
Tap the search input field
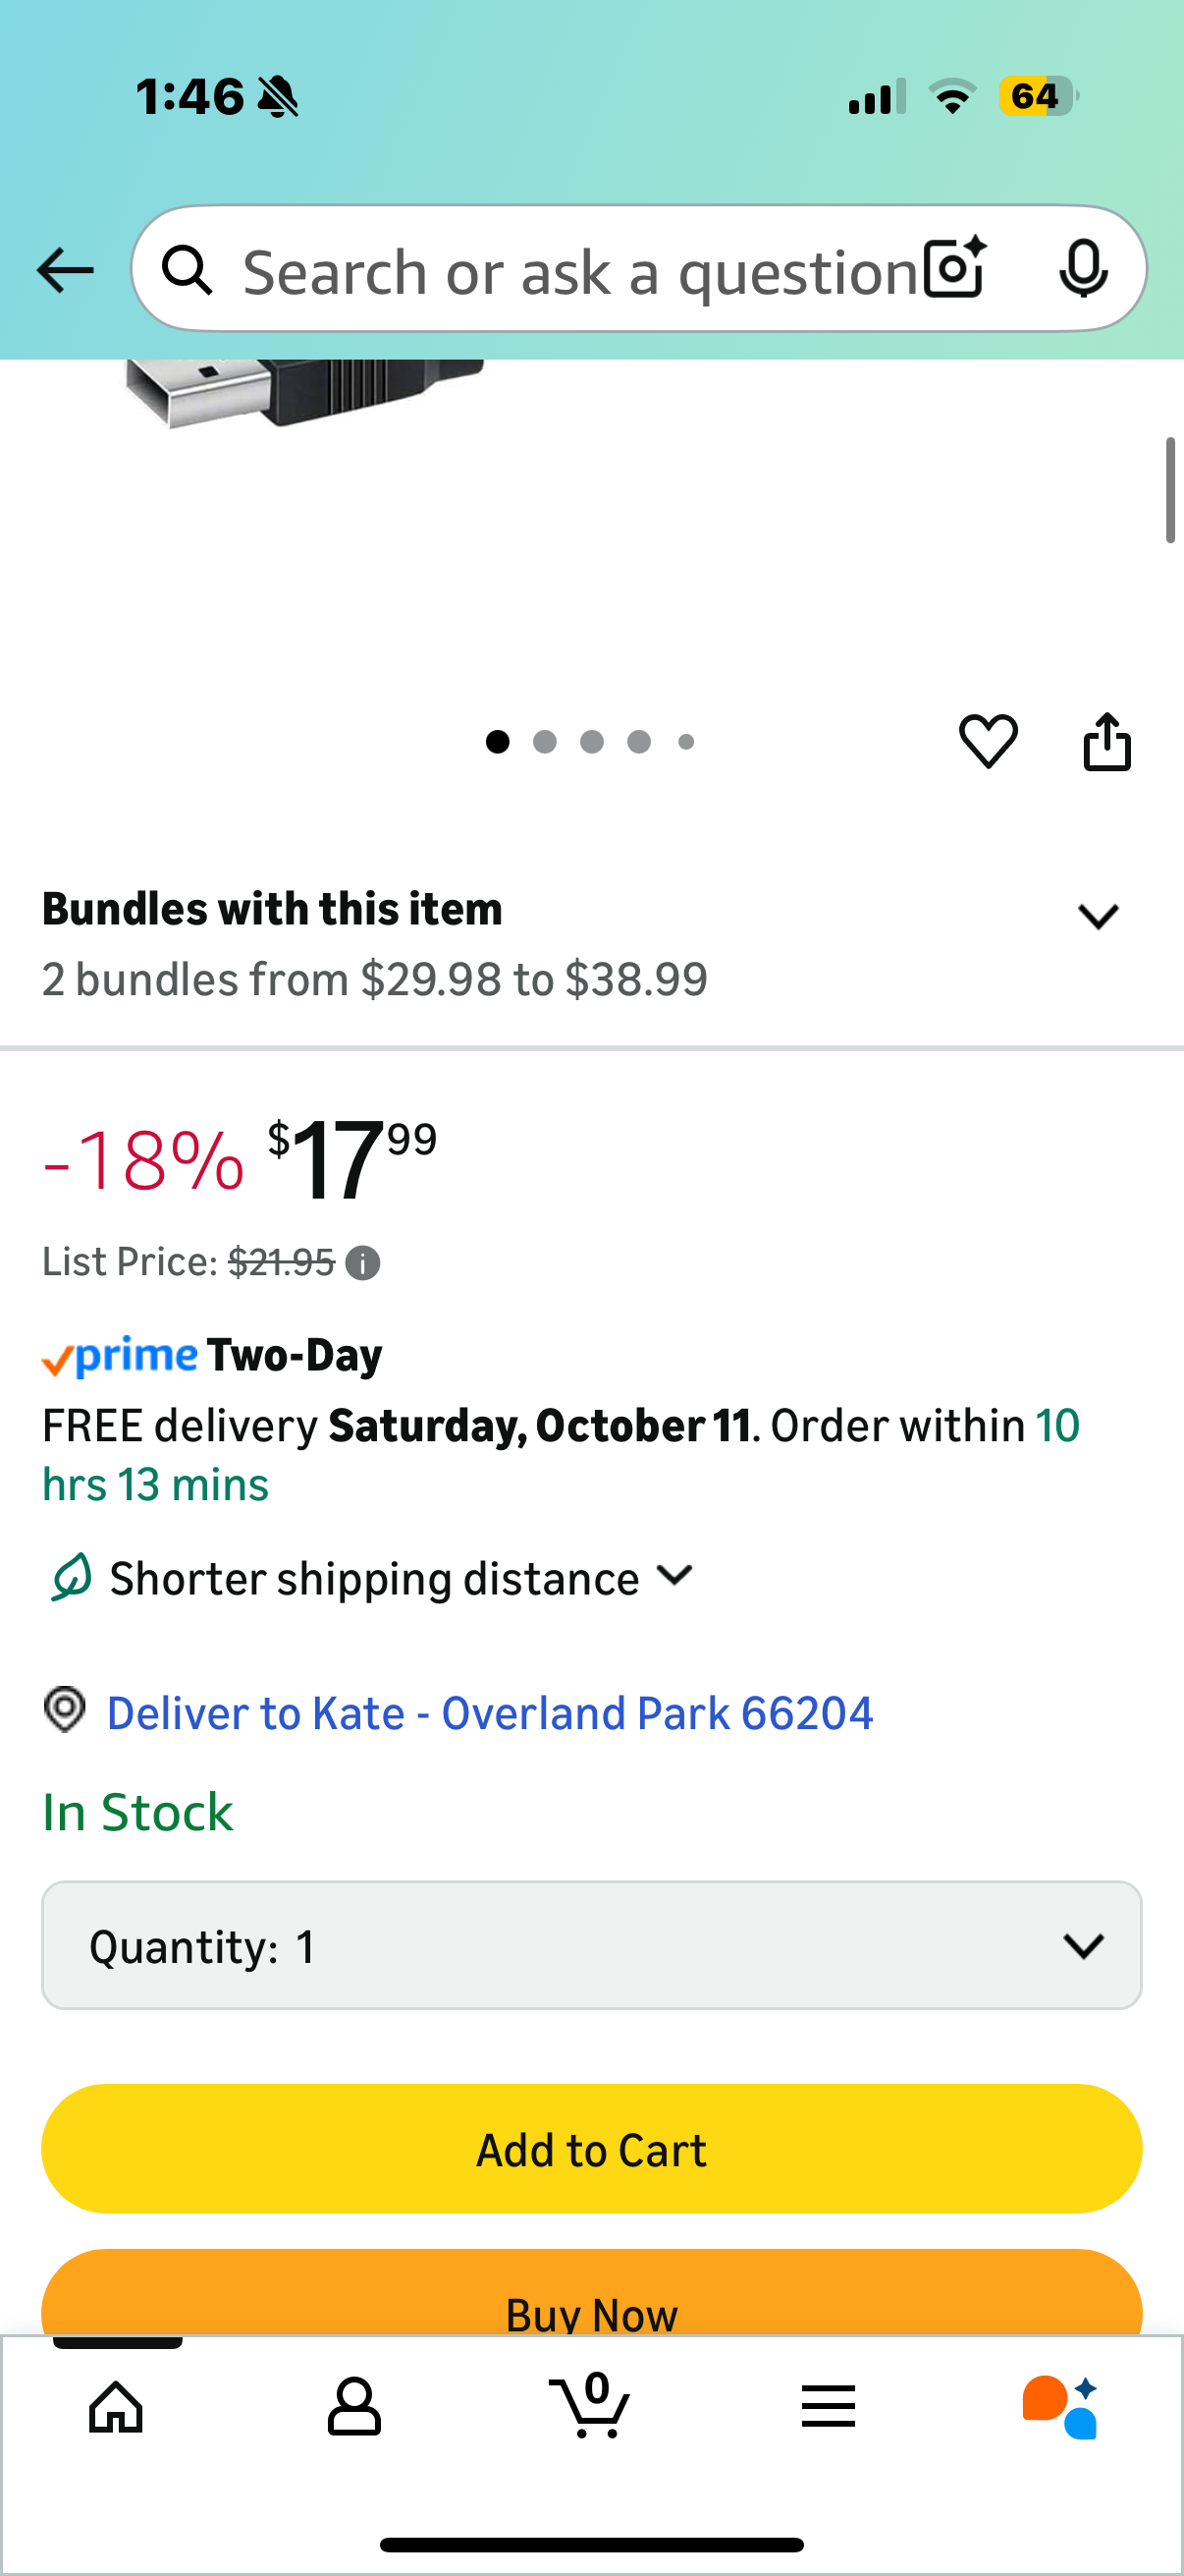pyautogui.click(x=579, y=271)
